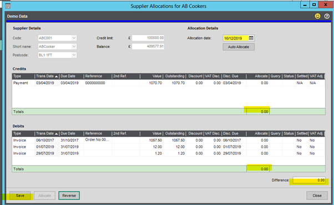334x205 pixels.
Task: Sort Debits by Trans Date header
Action: click(x=47, y=133)
